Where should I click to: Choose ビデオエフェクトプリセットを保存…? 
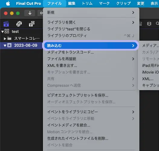click(91, 95)
